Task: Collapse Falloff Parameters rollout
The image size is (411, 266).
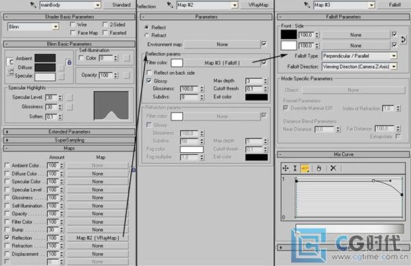Action: pos(343,16)
